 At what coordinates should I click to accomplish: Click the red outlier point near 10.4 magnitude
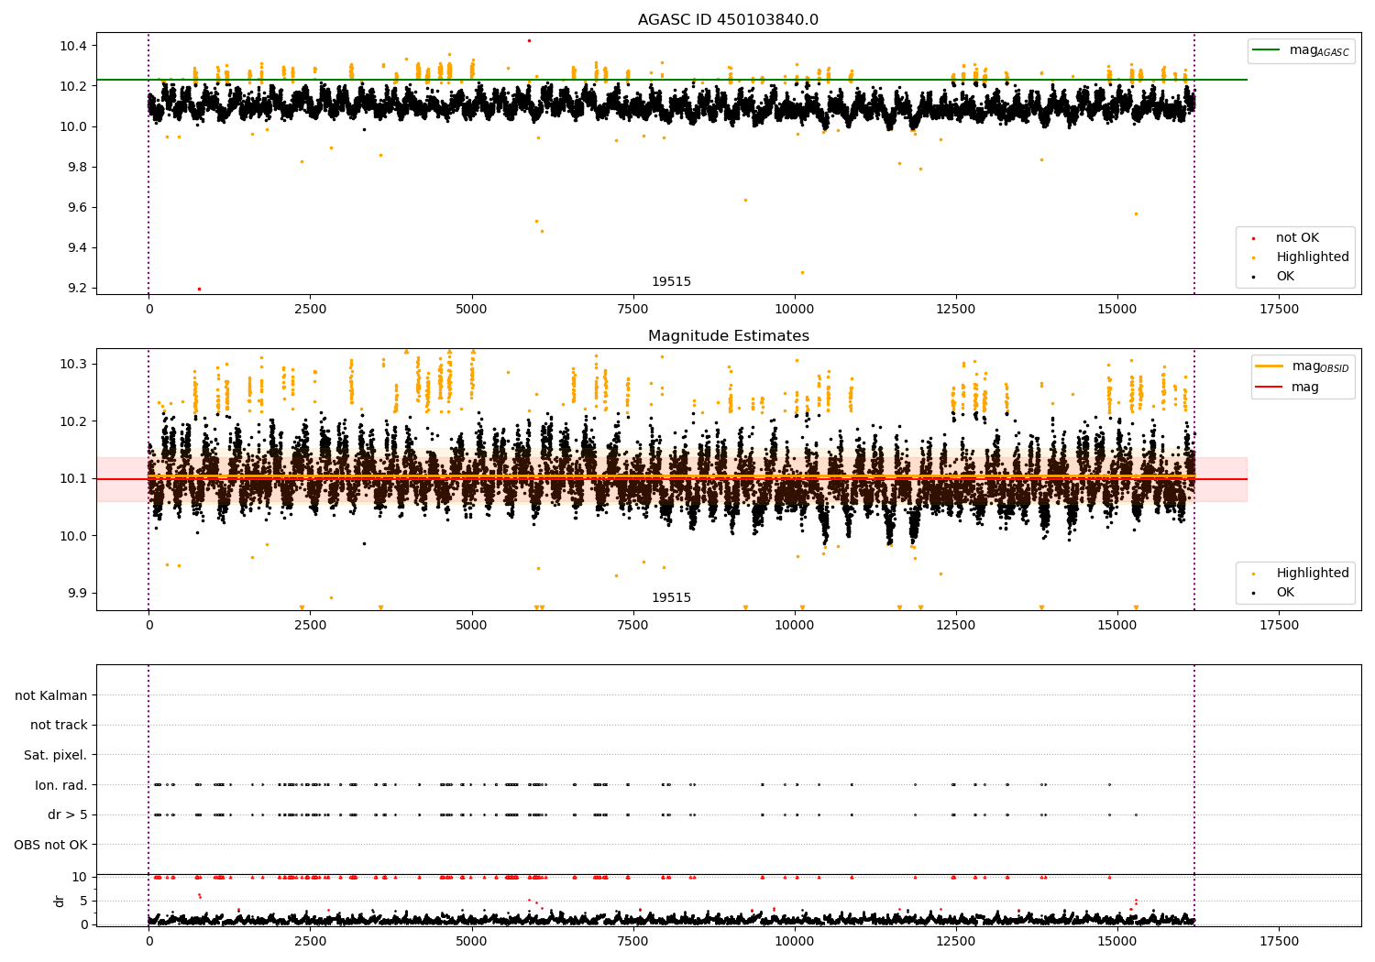[529, 40]
